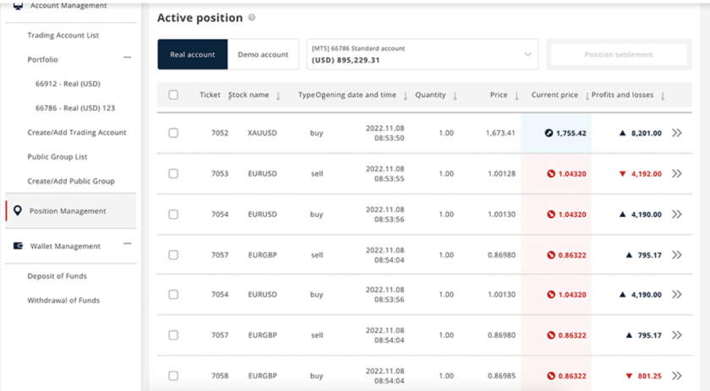This screenshot has width=710, height=391.
Task: Select the Real account tab
Action: click(193, 55)
